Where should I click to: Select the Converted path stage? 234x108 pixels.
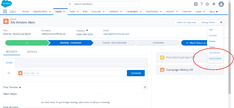pyautogui.click(x=158, y=43)
